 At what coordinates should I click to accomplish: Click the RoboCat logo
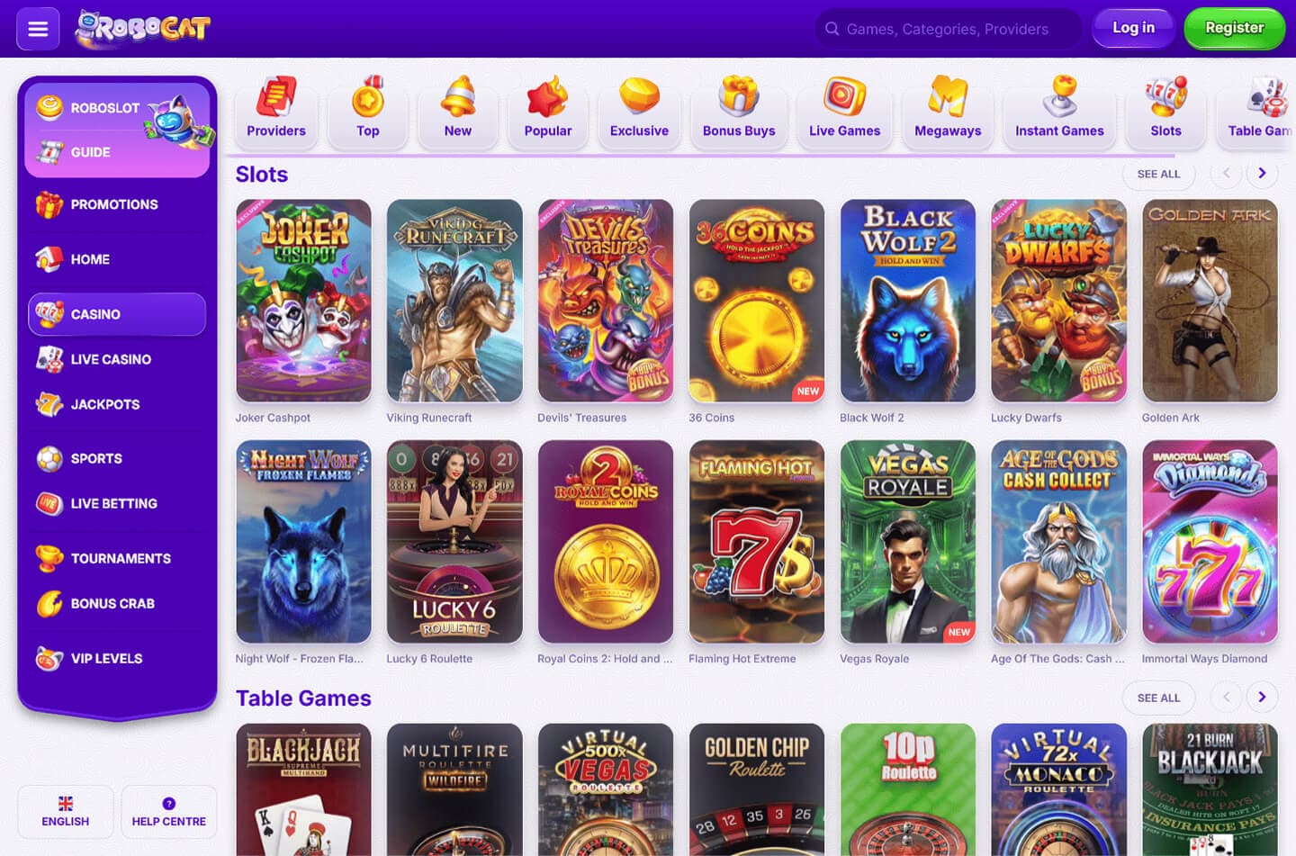coord(142,29)
